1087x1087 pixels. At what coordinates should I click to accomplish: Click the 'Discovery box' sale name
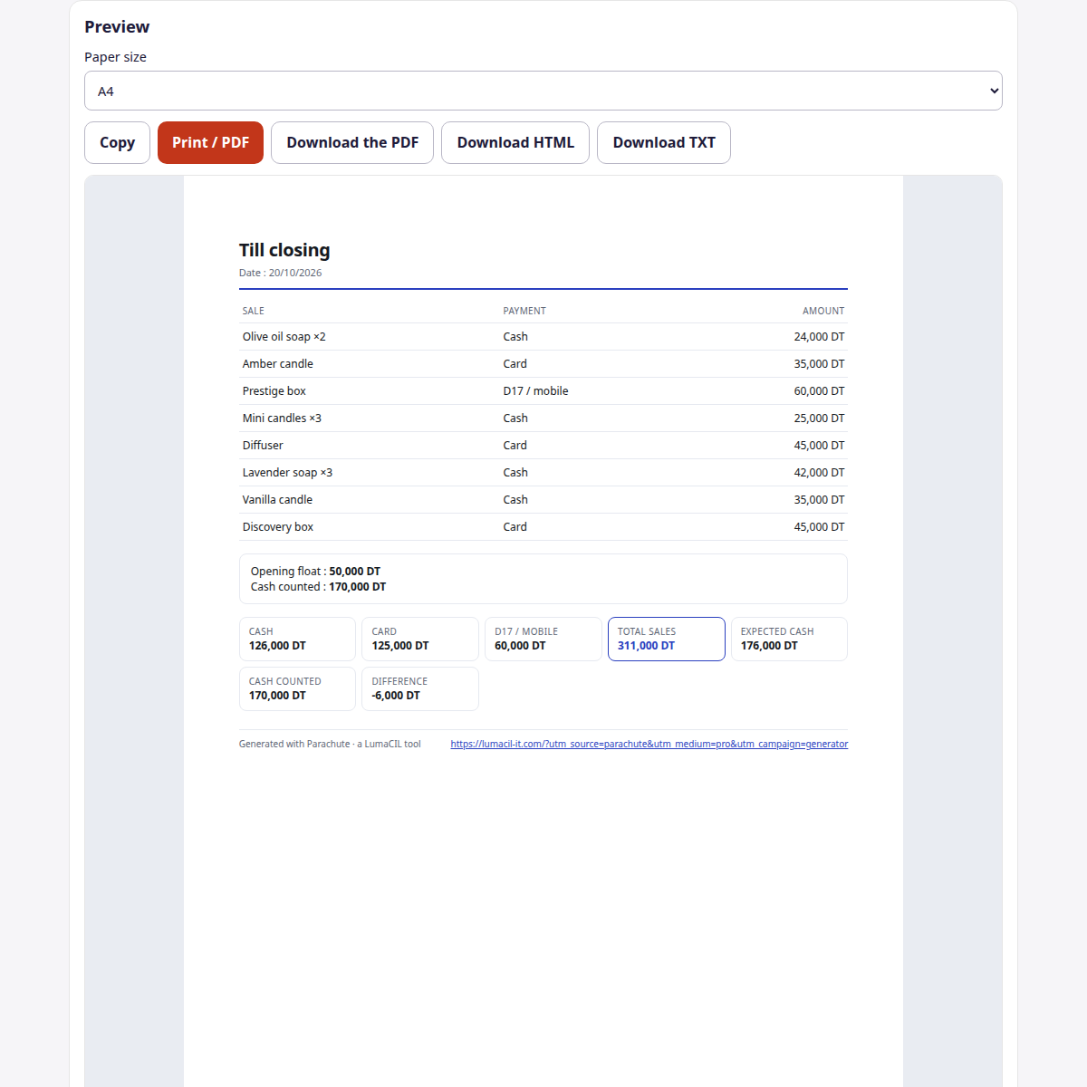(x=277, y=527)
